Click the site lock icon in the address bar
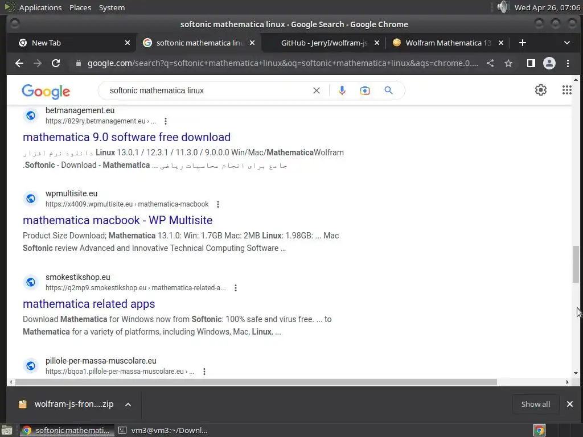This screenshot has width=583, height=437. [78, 64]
